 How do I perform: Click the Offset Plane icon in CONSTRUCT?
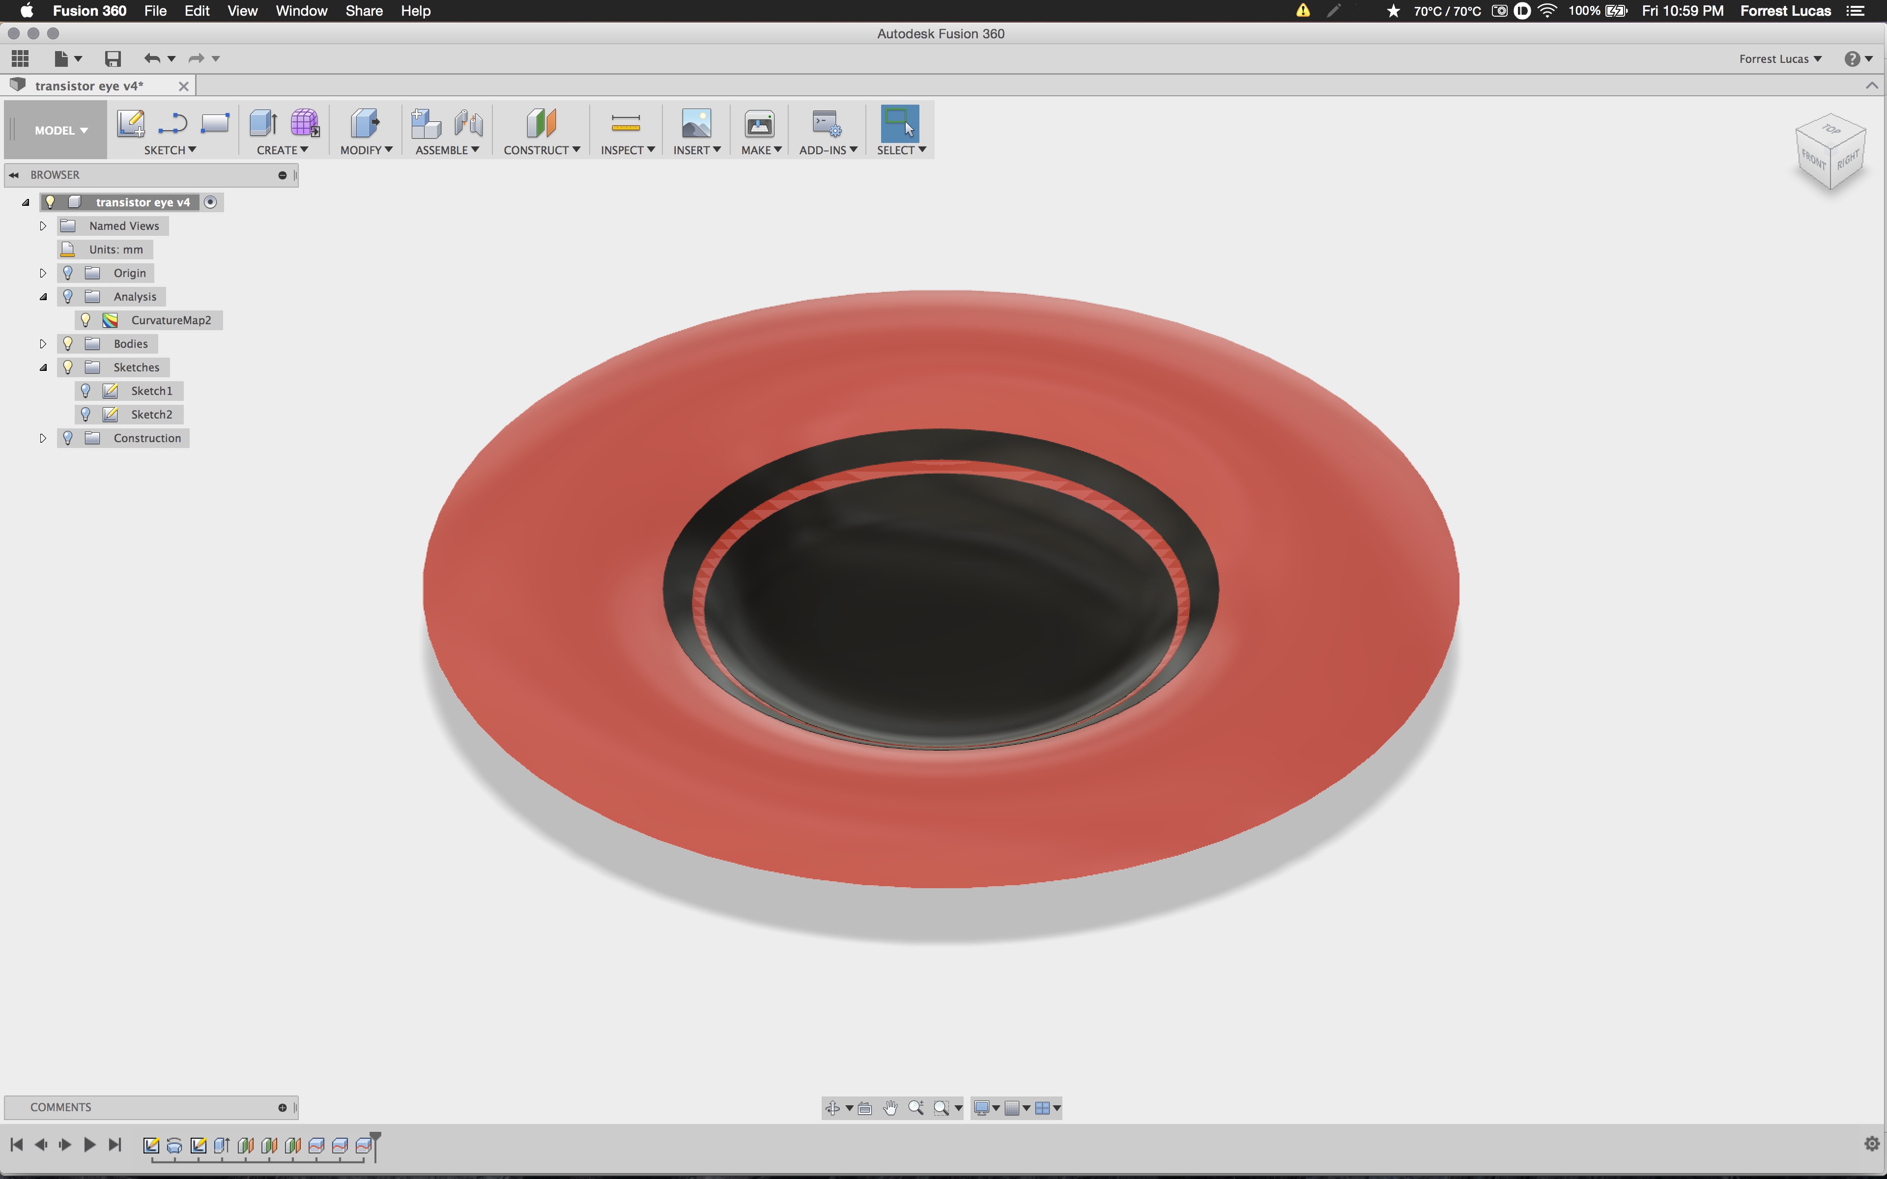pos(541,123)
